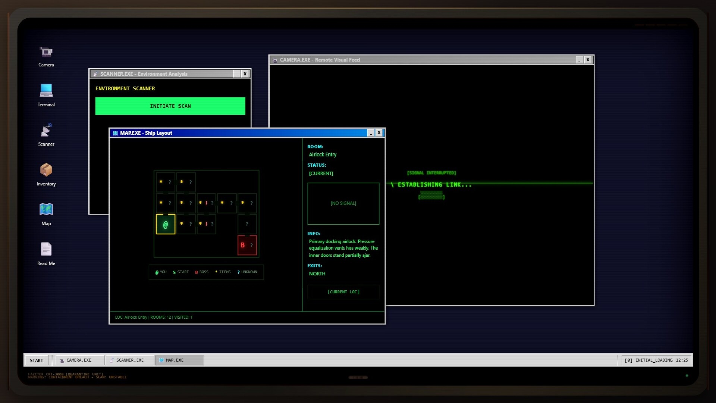Image resolution: width=716 pixels, height=403 pixels.
Task: Minimize the CAMERA.EXE window
Action: coord(579,60)
